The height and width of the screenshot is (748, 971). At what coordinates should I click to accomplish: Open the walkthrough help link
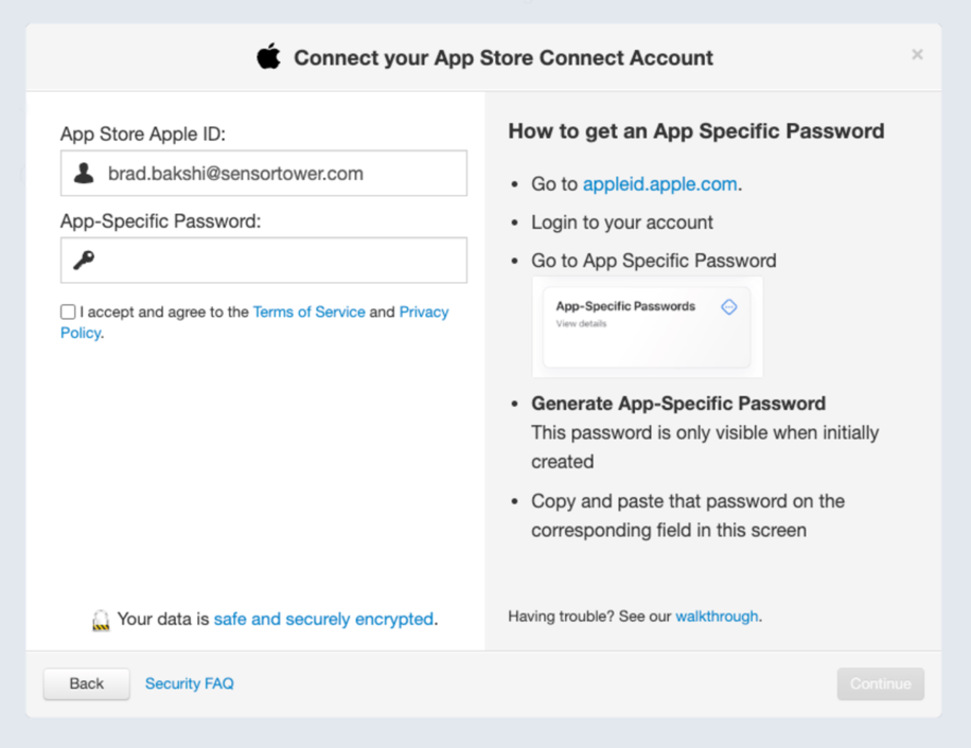pyautogui.click(x=717, y=616)
